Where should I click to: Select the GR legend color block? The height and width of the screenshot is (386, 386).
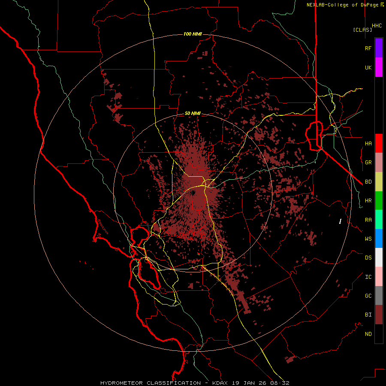379,163
